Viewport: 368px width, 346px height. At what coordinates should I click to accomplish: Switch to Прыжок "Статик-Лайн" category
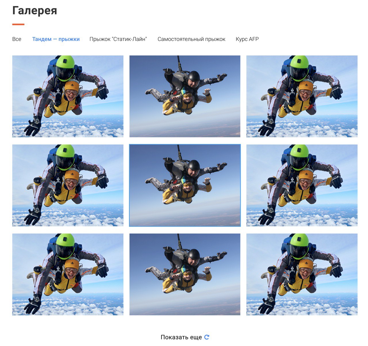click(118, 39)
